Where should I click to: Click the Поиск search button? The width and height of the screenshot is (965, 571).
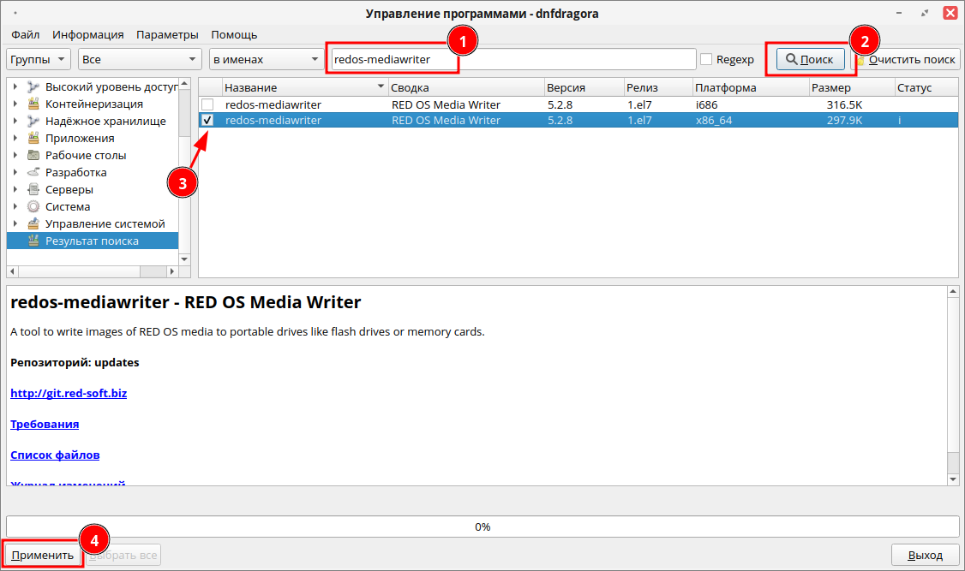[811, 60]
